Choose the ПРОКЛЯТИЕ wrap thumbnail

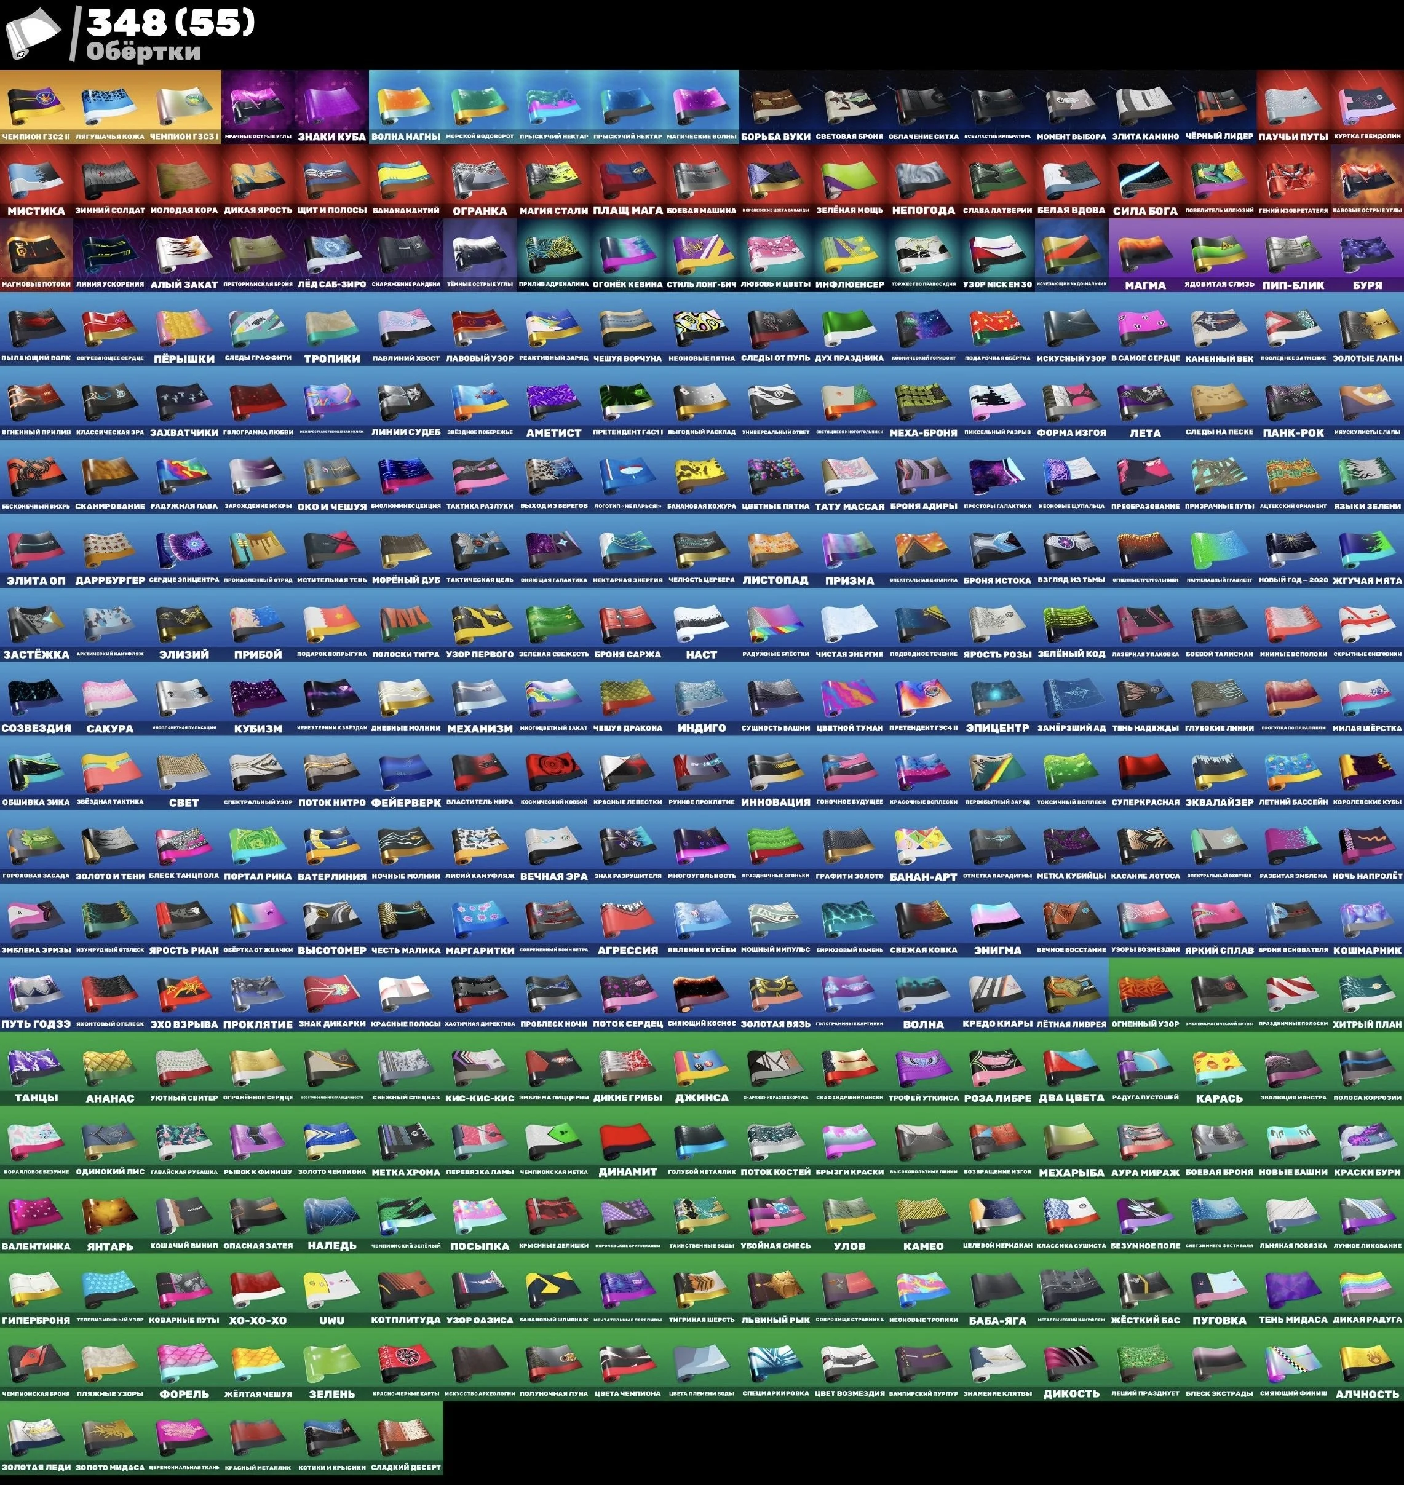click(258, 993)
